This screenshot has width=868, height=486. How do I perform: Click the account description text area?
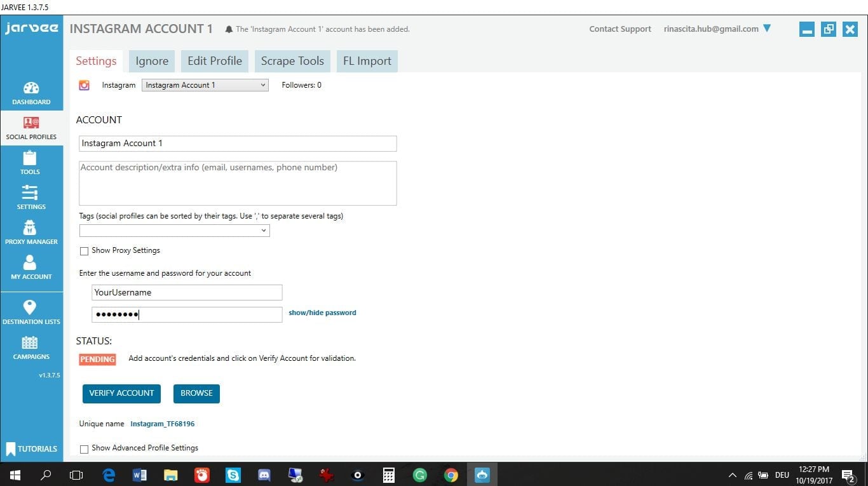click(238, 183)
